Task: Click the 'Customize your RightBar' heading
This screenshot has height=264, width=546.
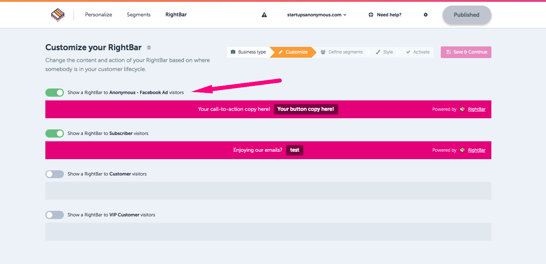Action: point(93,48)
